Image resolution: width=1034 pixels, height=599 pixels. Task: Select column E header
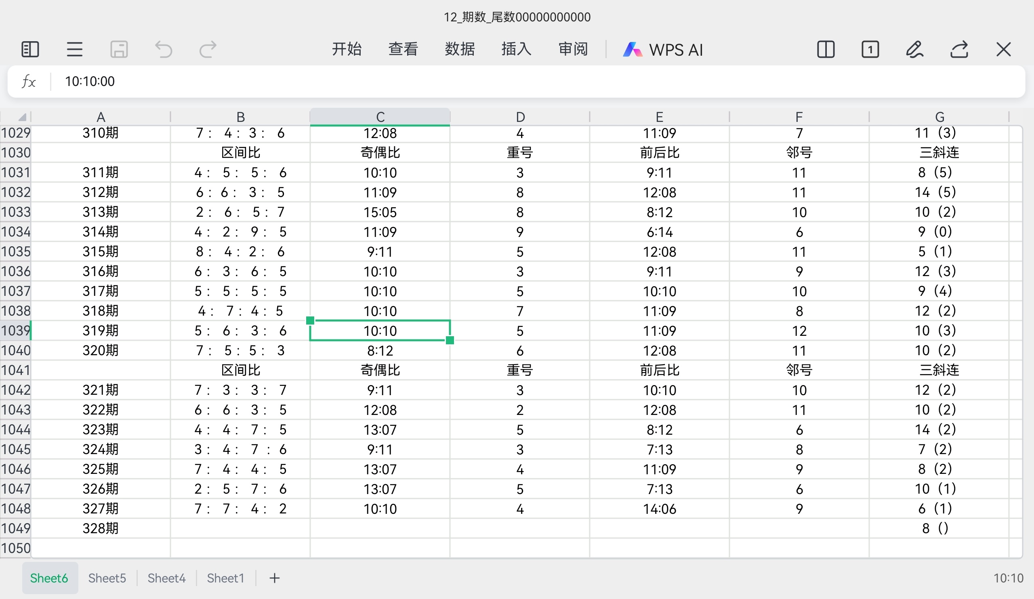click(660, 117)
